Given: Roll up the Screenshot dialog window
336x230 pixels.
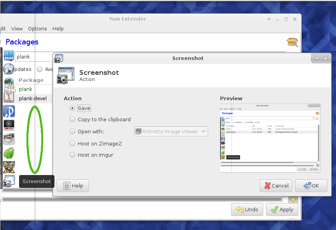Looking at the screenshot, I should pos(317,58).
